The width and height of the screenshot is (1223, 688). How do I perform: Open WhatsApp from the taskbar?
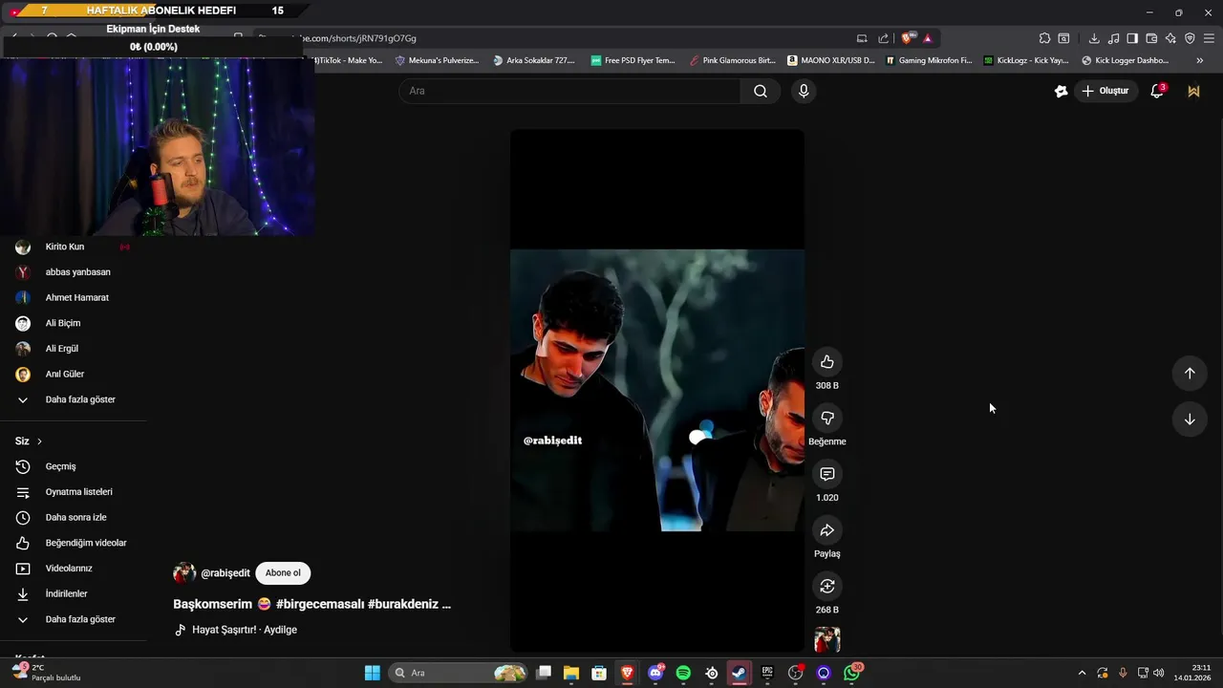[851, 673]
